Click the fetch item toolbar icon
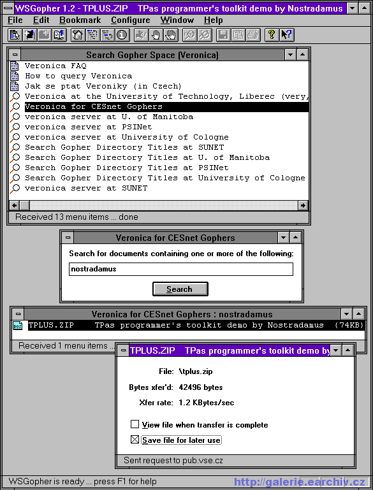This screenshot has height=490, width=373. coord(15,35)
